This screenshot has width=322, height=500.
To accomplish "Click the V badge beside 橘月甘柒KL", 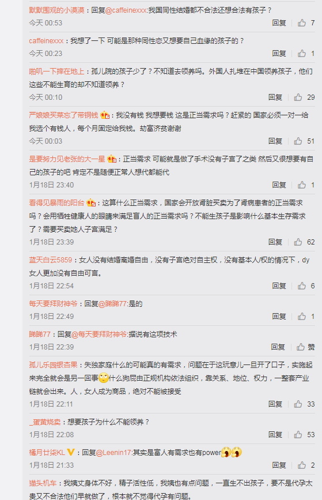I will click(x=71, y=452).
